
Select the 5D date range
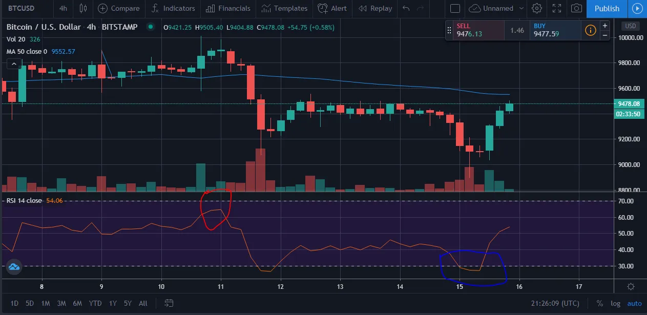pyautogui.click(x=30, y=303)
